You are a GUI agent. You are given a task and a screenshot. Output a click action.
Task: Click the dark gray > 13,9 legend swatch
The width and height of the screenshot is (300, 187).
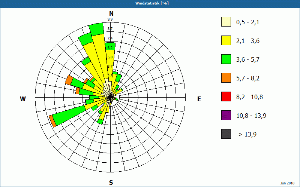pyautogui.click(x=226, y=134)
